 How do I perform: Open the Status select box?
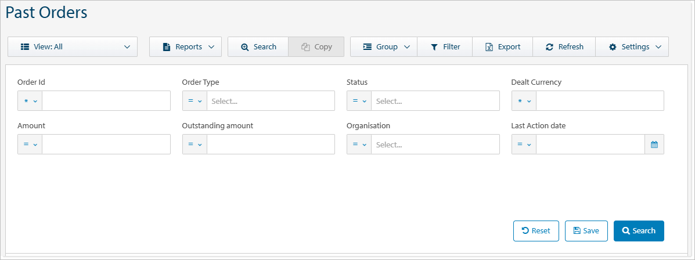pos(435,101)
